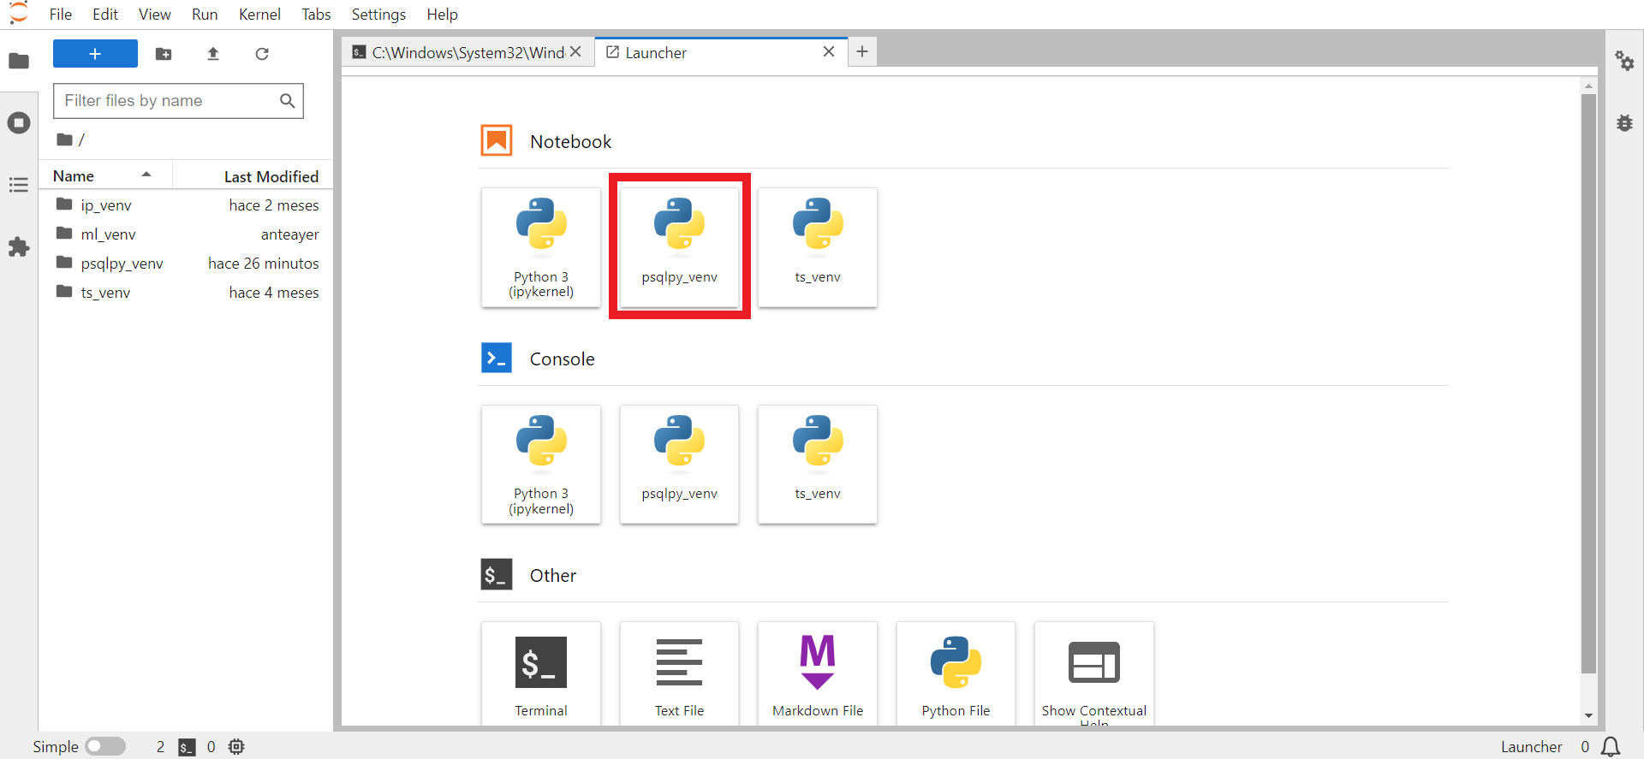1644x759 pixels.
Task: Launch a new Terminal from Other
Action: click(x=541, y=673)
